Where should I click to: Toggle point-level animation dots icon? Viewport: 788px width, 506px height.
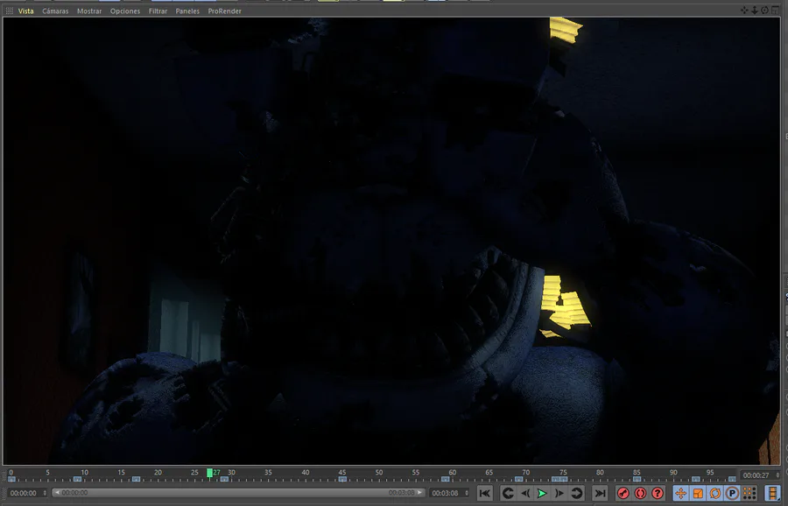pyautogui.click(x=749, y=494)
